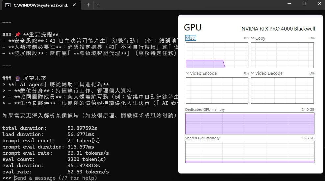Click the Dedicated GPU memory graph

click(250, 123)
